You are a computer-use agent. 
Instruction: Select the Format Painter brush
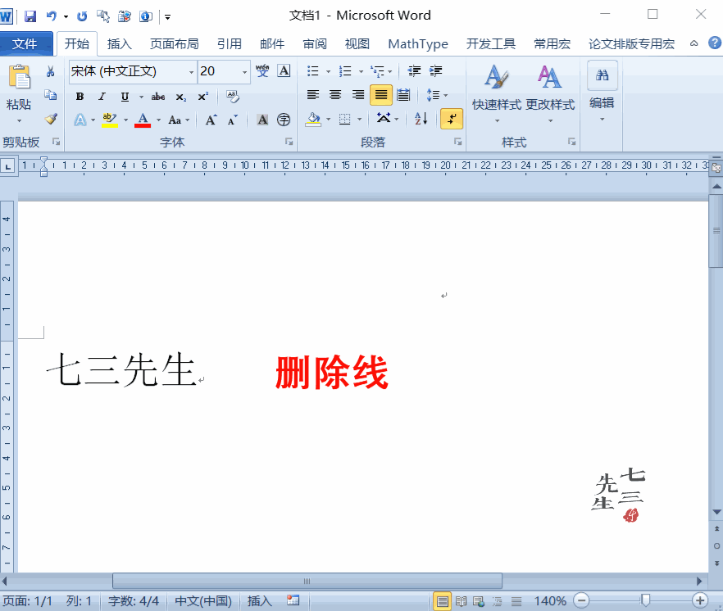click(51, 119)
